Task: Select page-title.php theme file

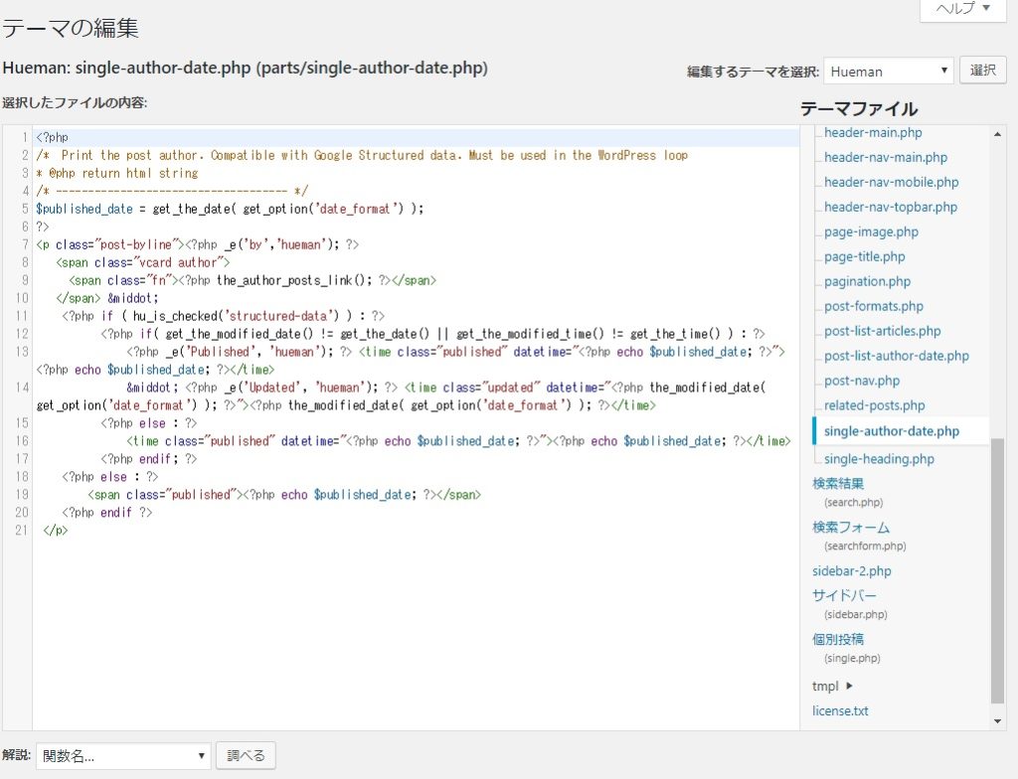Action: tap(864, 256)
